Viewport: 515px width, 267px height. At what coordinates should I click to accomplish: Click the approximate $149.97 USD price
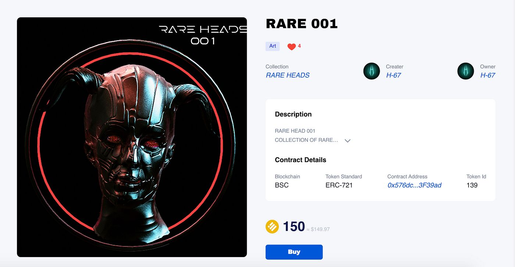[318, 229]
